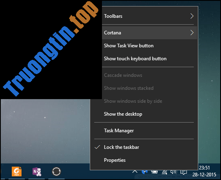The image size is (221, 180).
Task: Open the Wi-Fi network tray icon
Action: point(165,172)
